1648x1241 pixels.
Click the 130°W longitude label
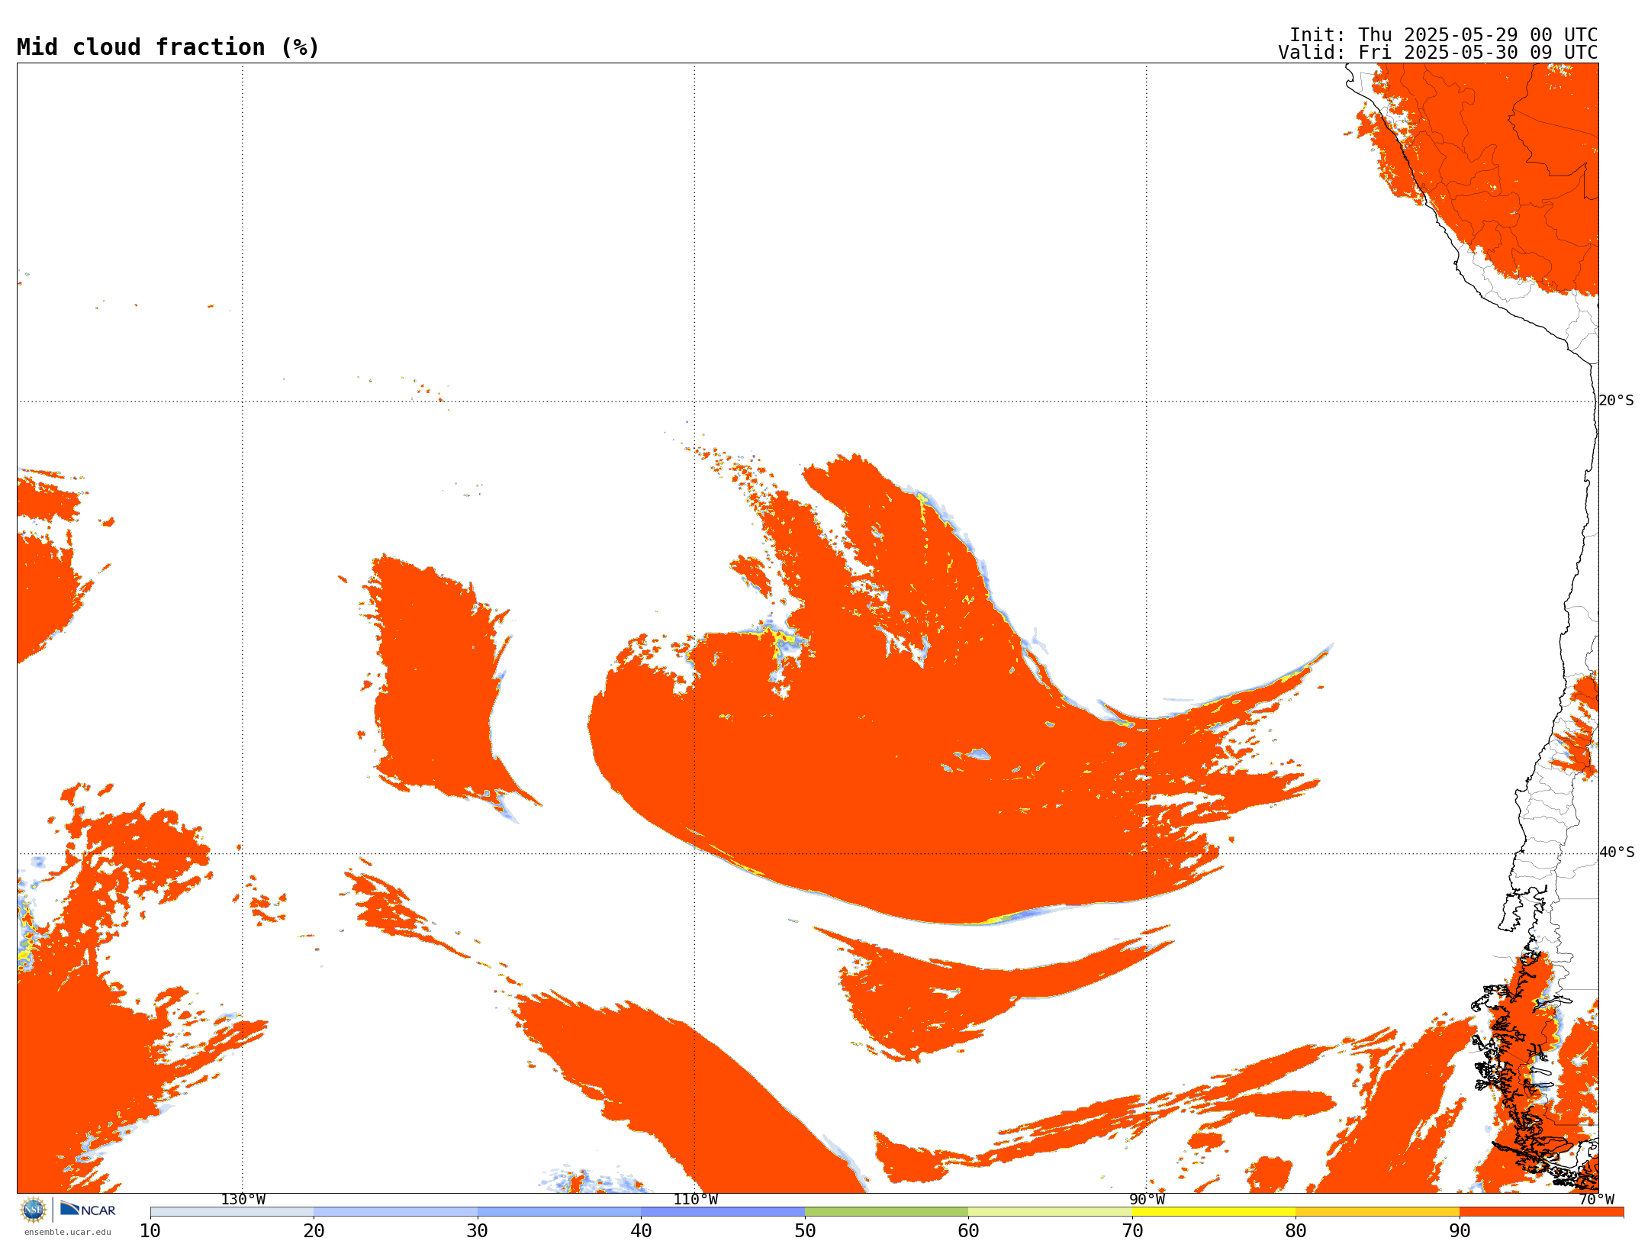point(243,1200)
